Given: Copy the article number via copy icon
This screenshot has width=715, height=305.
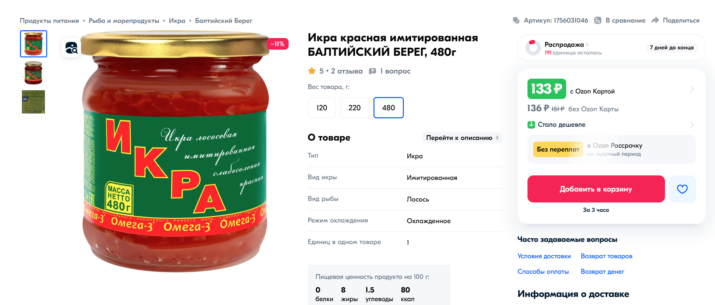Looking at the screenshot, I should pyautogui.click(x=516, y=20).
